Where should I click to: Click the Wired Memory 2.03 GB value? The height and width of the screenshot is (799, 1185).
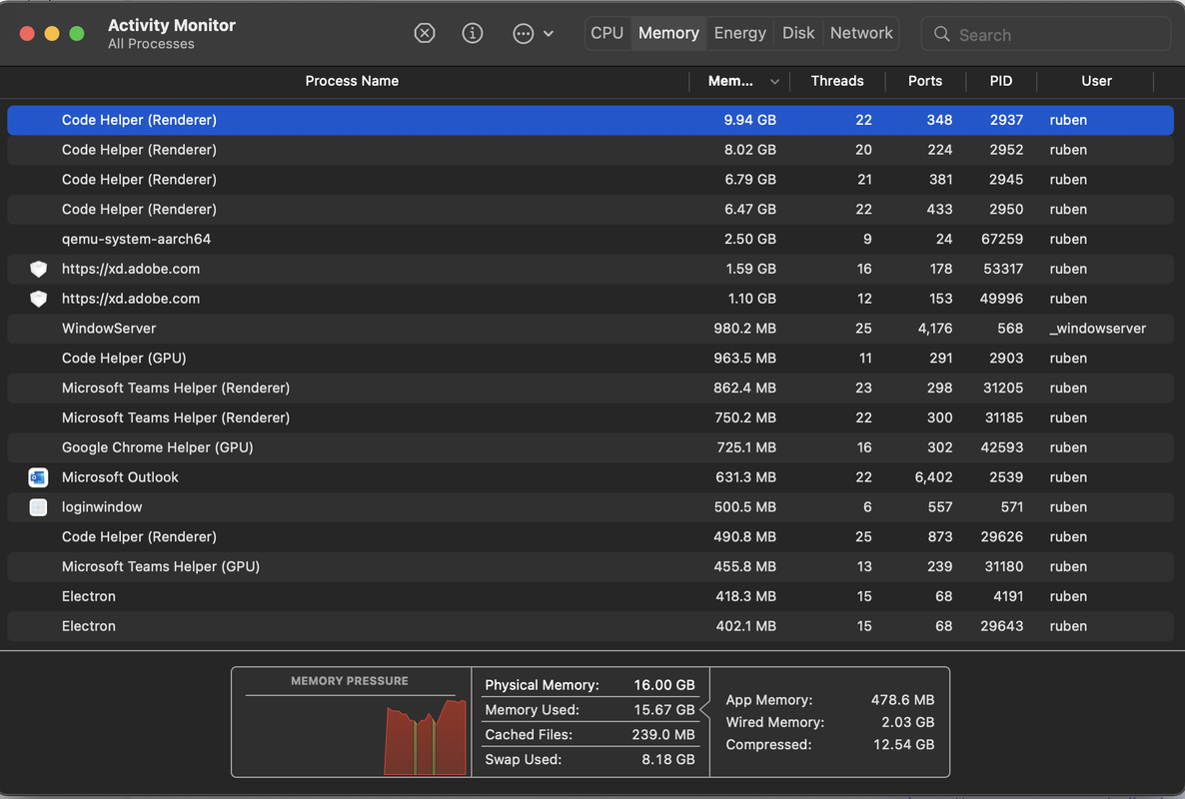[907, 722]
